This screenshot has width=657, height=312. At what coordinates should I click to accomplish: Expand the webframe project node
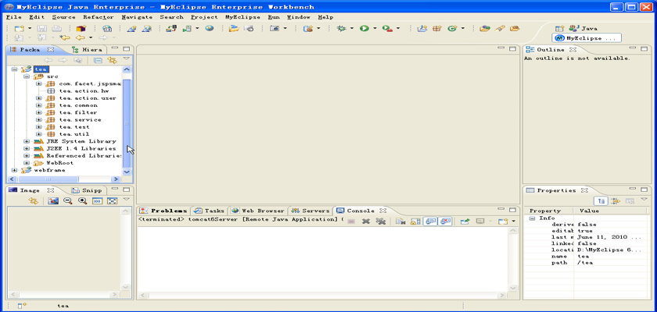(15, 170)
